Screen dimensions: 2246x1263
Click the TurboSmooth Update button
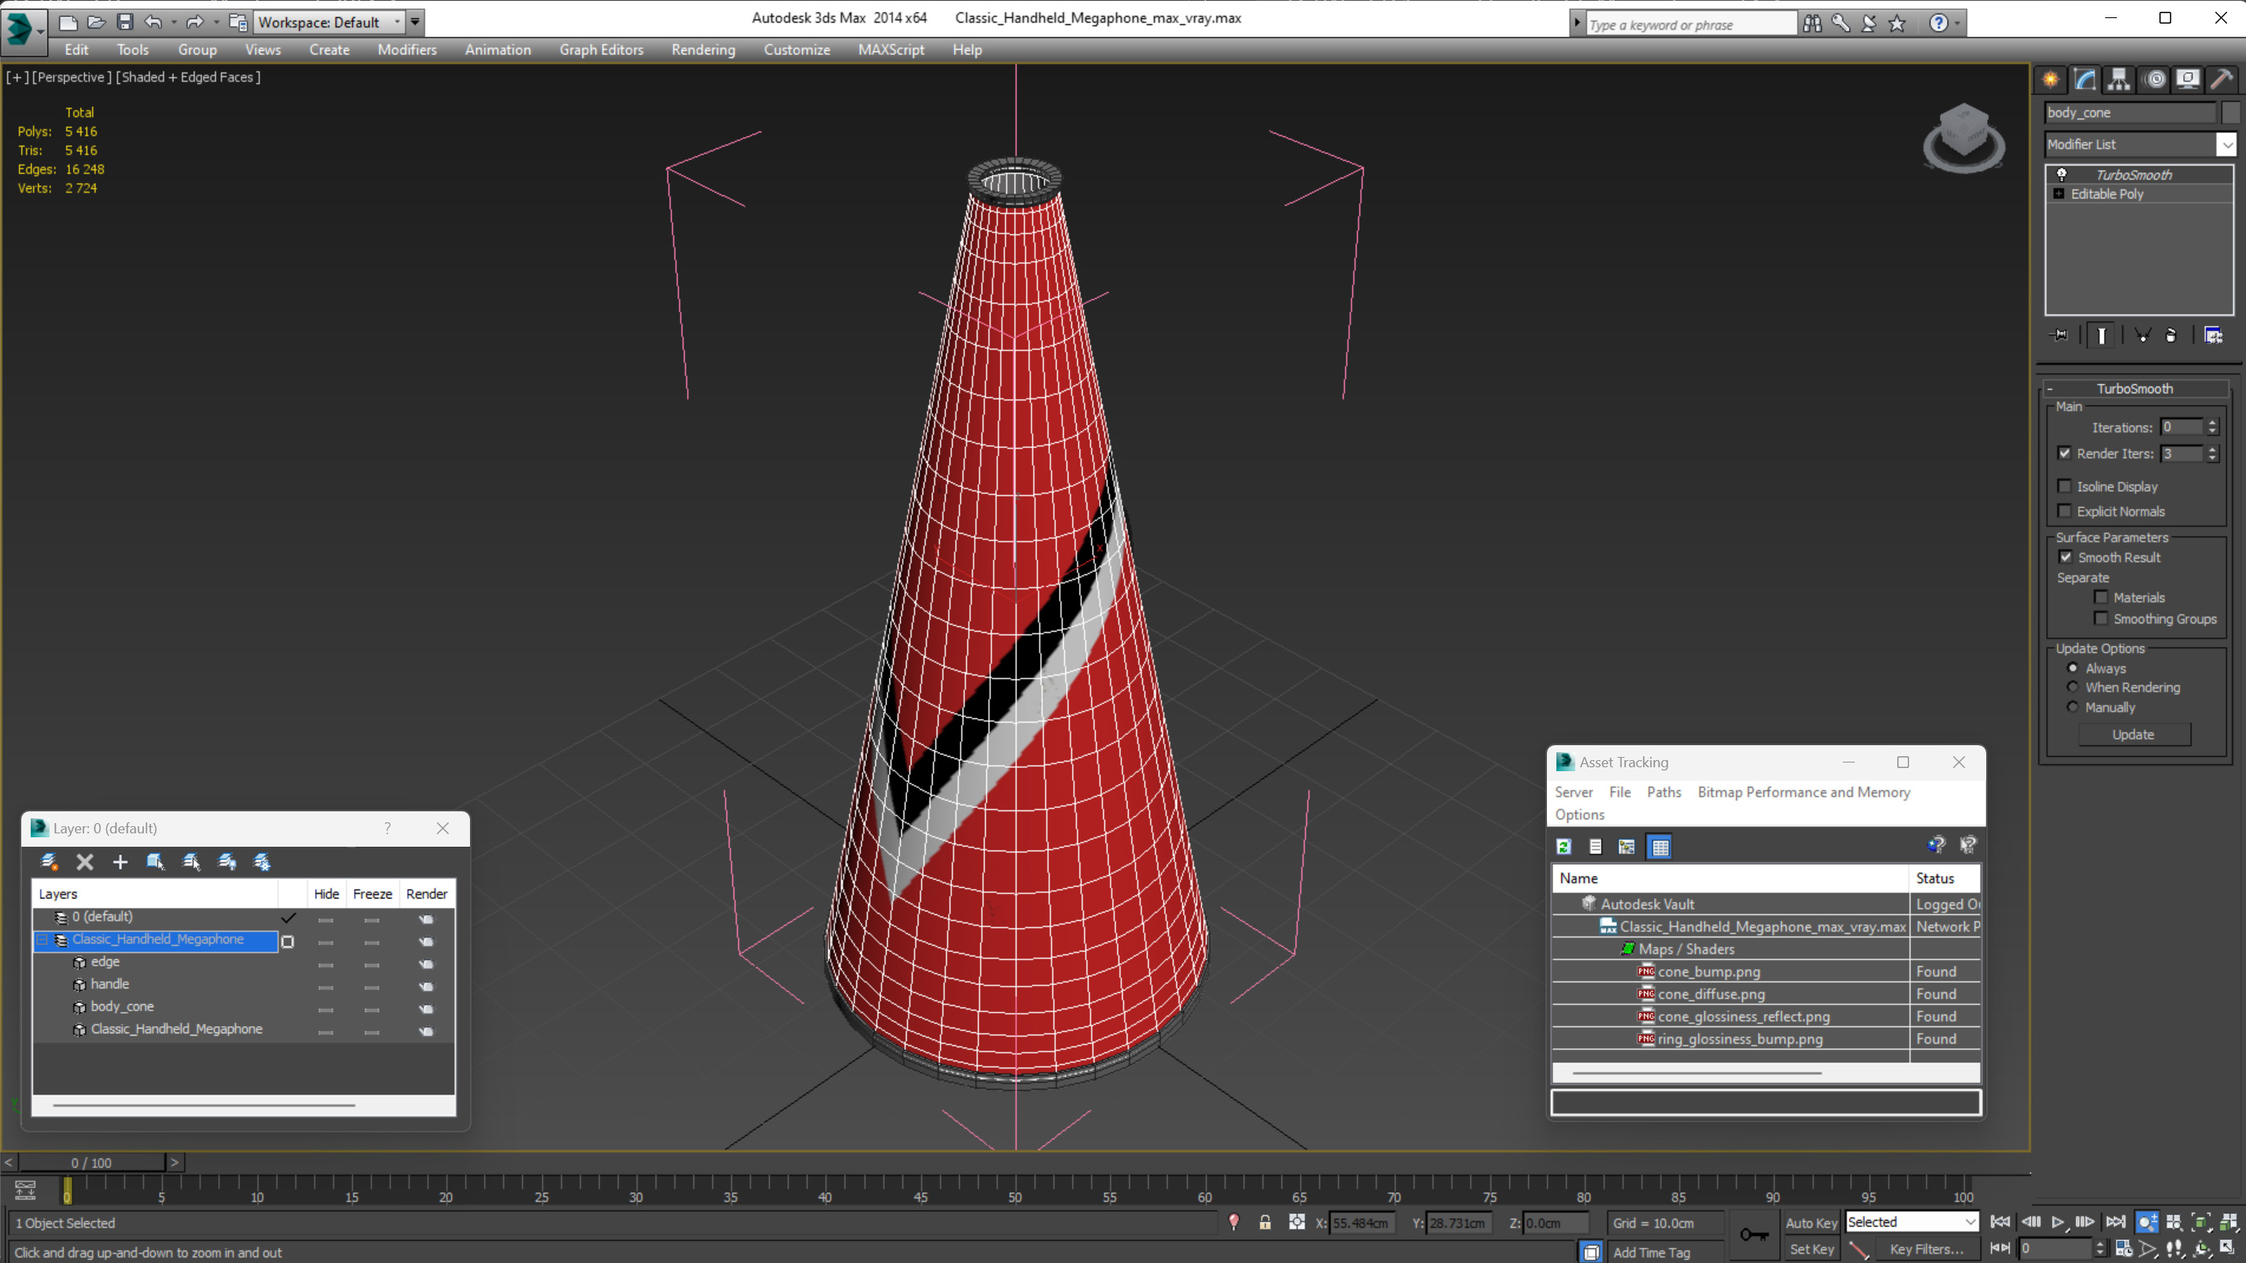[x=2133, y=735]
